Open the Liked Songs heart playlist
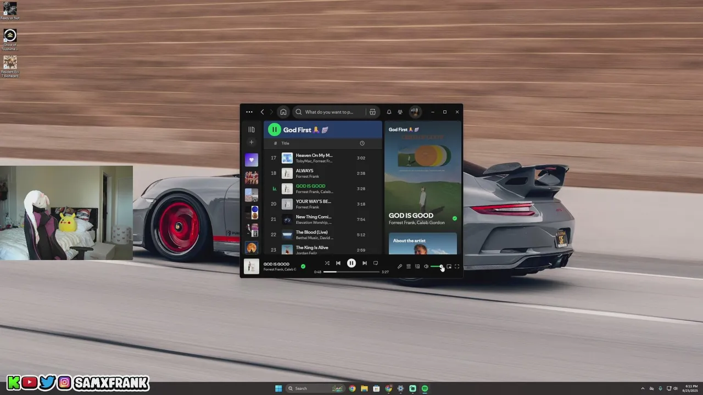 point(252,160)
